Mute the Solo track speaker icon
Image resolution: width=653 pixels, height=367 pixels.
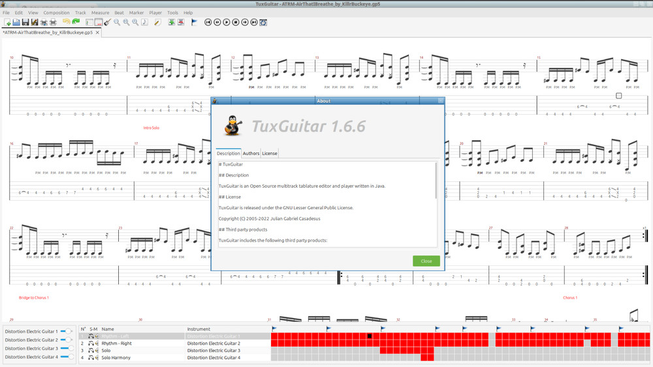click(97, 350)
